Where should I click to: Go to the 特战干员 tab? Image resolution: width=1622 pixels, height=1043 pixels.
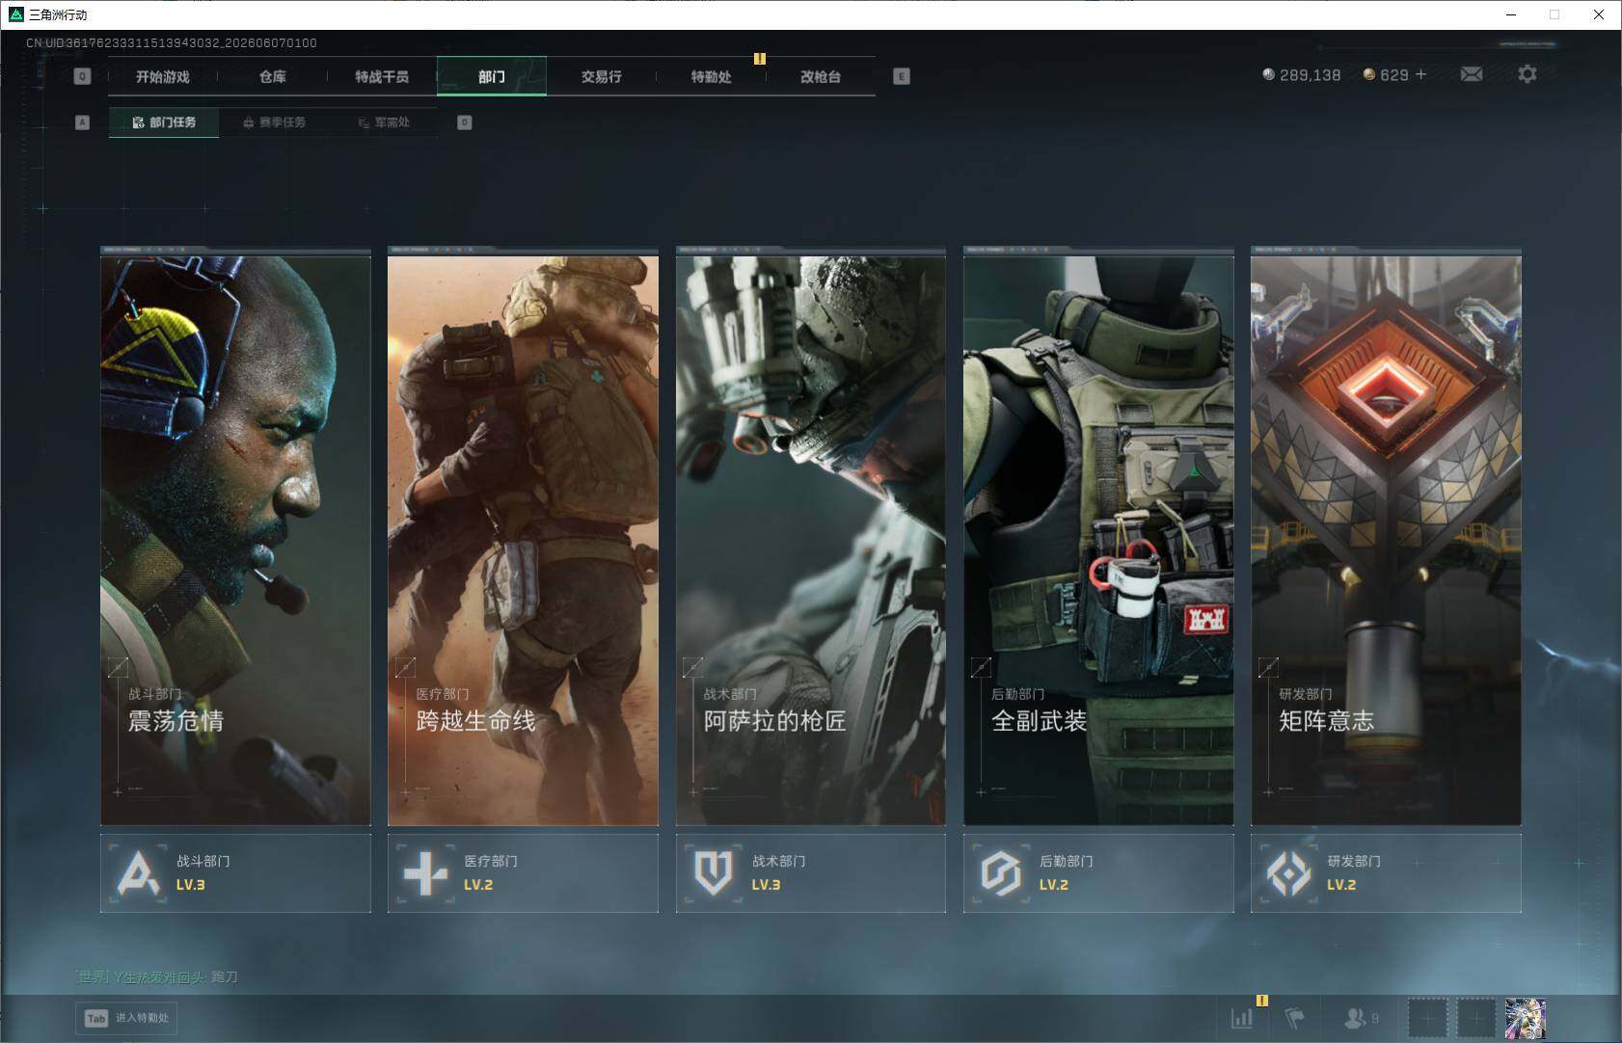(x=382, y=76)
